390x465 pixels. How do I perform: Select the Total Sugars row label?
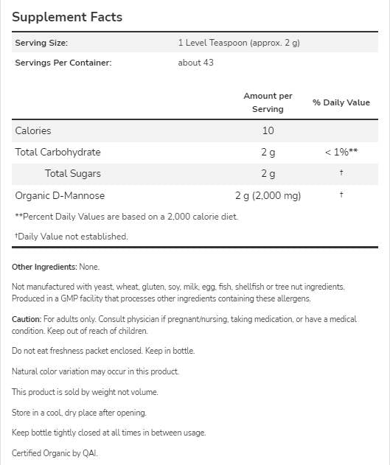pos(73,173)
